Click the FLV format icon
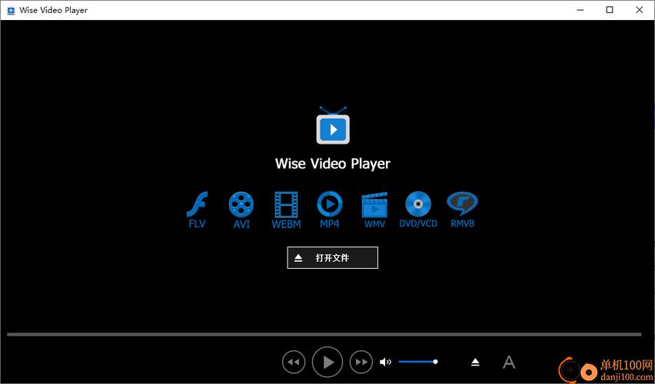The height and width of the screenshot is (384, 655). click(x=198, y=206)
